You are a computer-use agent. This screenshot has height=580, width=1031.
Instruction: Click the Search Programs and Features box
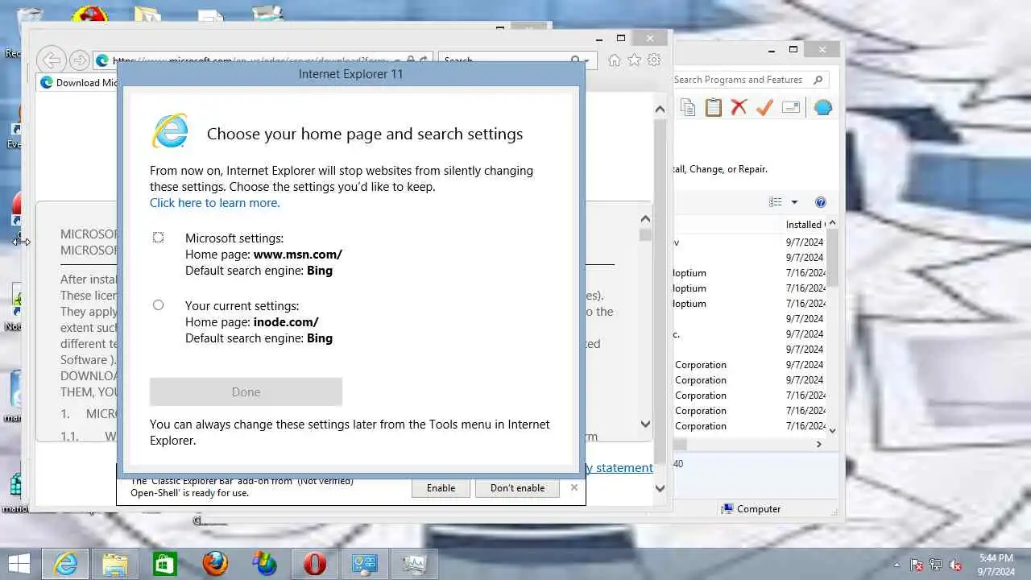749,80
